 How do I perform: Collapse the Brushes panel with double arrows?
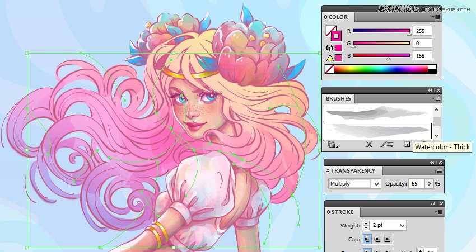tap(430, 91)
